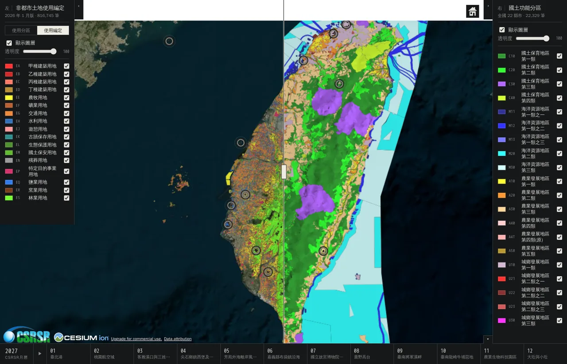Click the M30 pale cyan swatch
The width and height of the screenshot is (567, 364).
pyautogui.click(x=502, y=168)
